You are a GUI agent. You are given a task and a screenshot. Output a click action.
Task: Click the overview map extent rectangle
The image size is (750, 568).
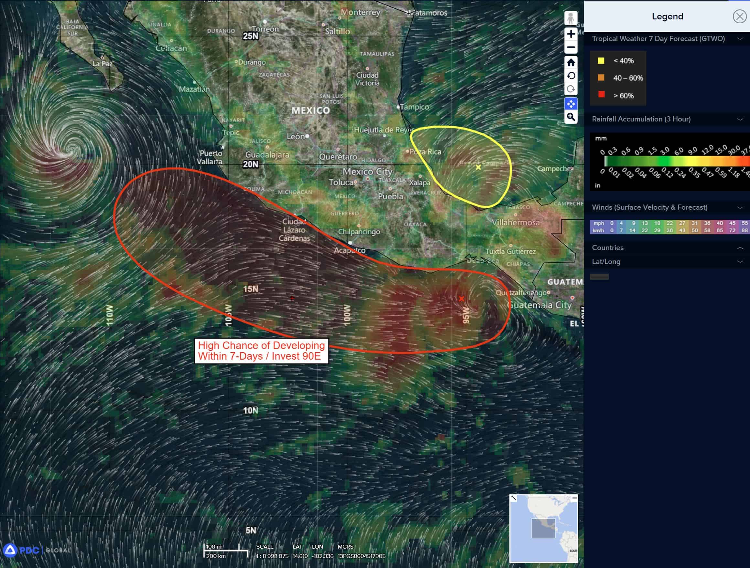543,528
